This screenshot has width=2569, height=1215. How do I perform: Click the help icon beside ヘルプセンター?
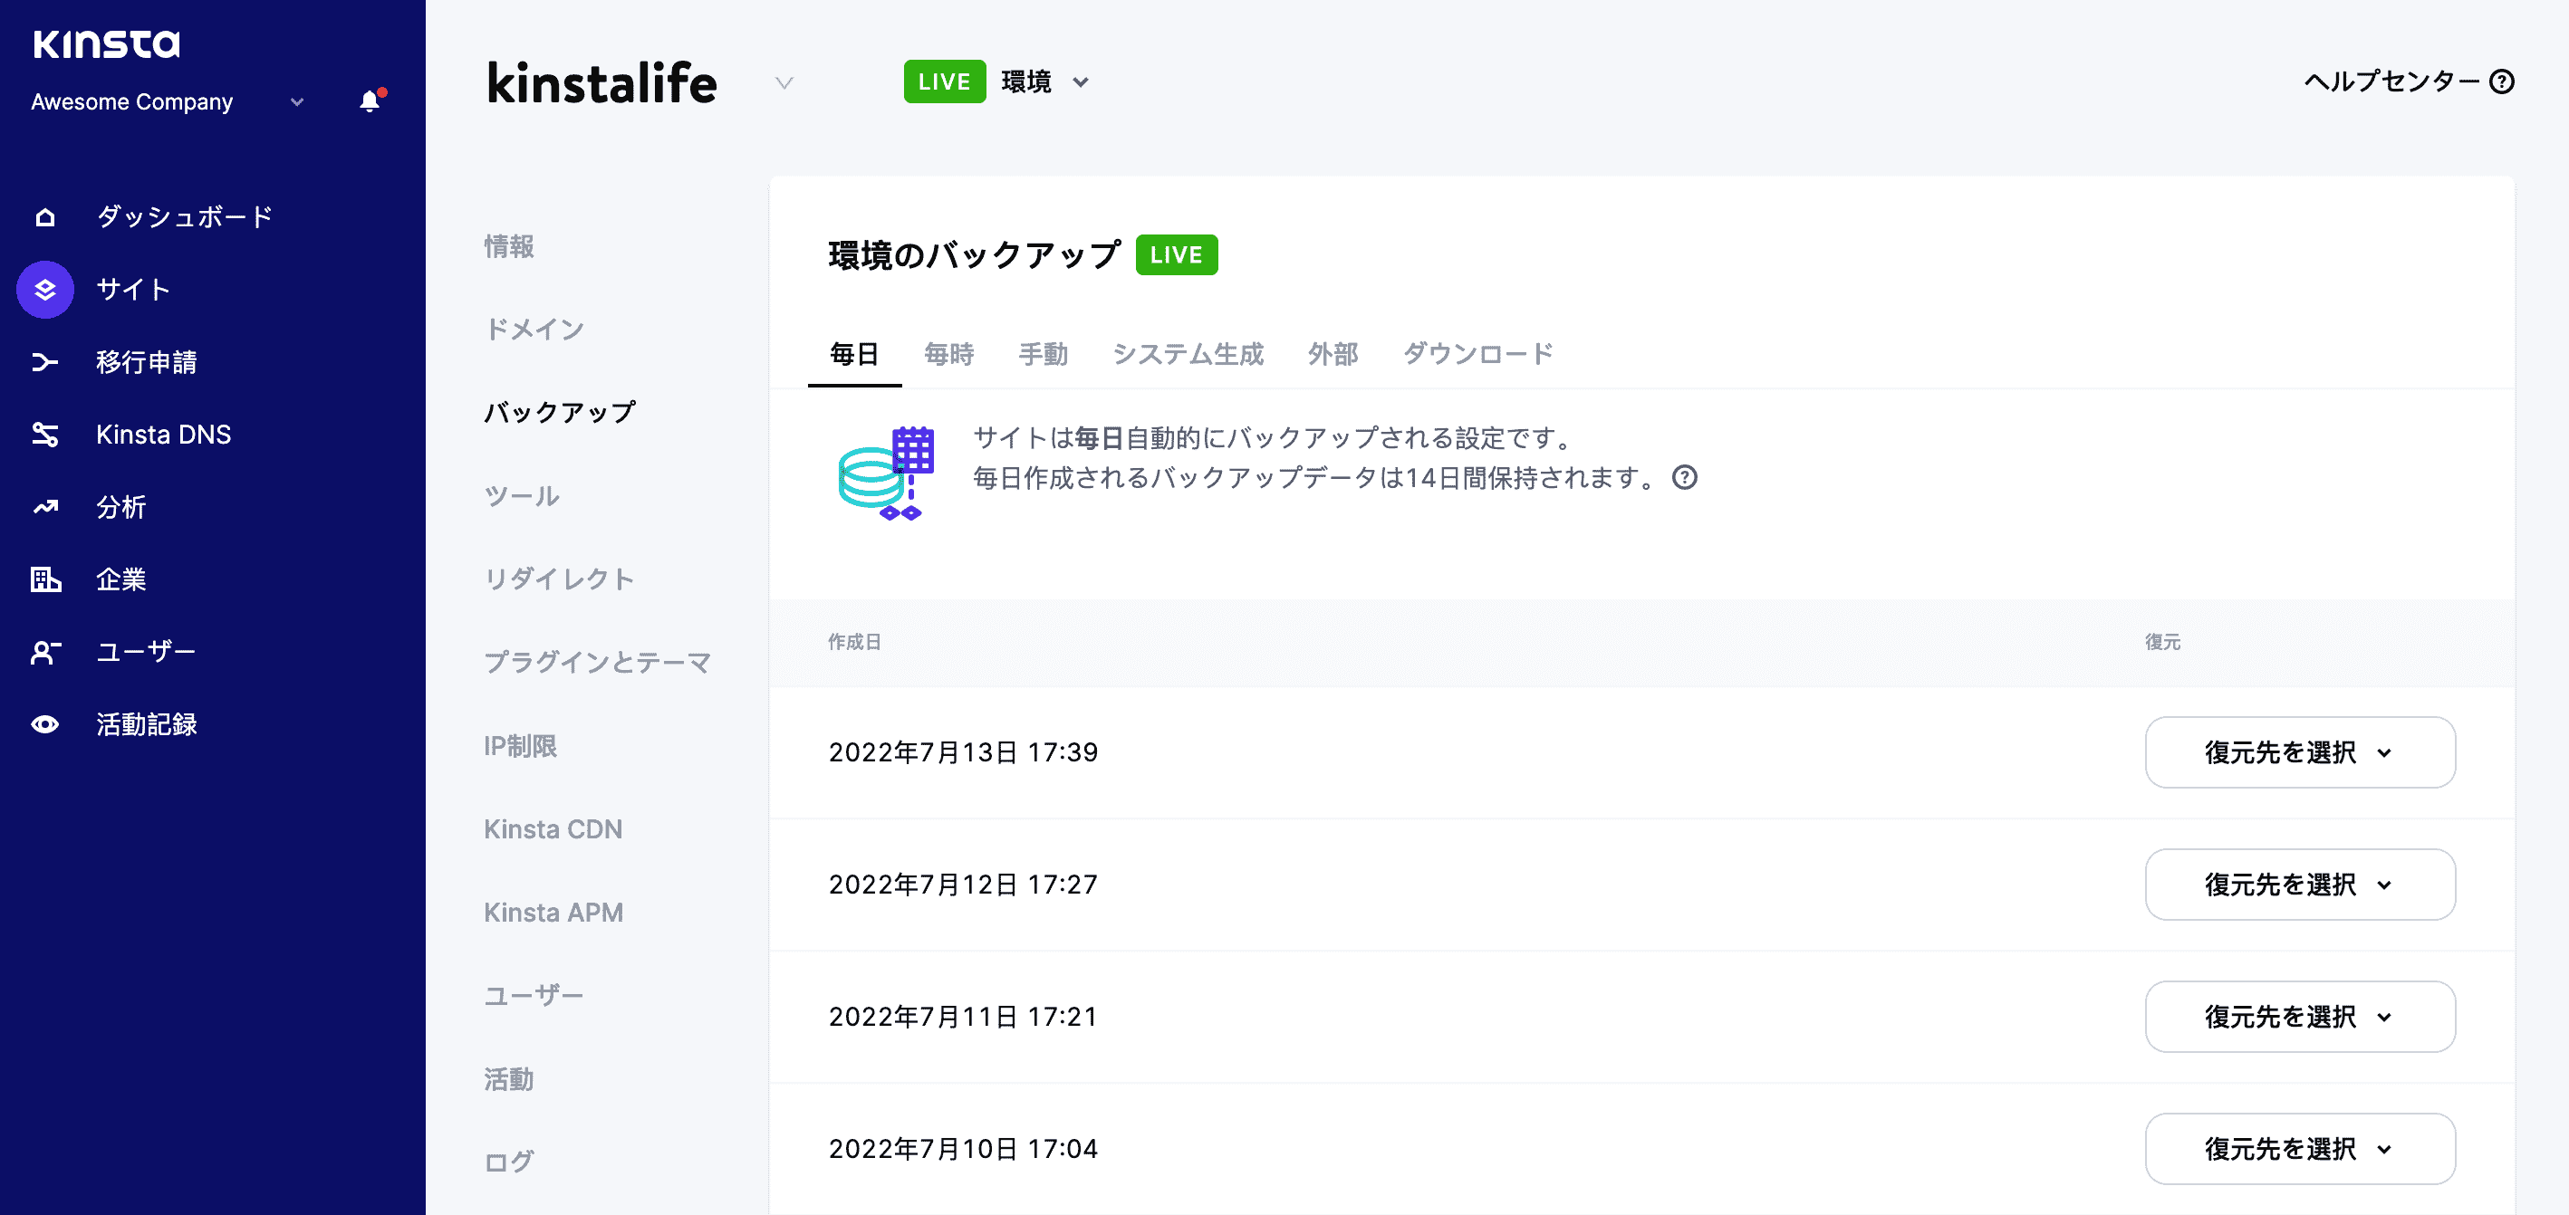[2503, 82]
